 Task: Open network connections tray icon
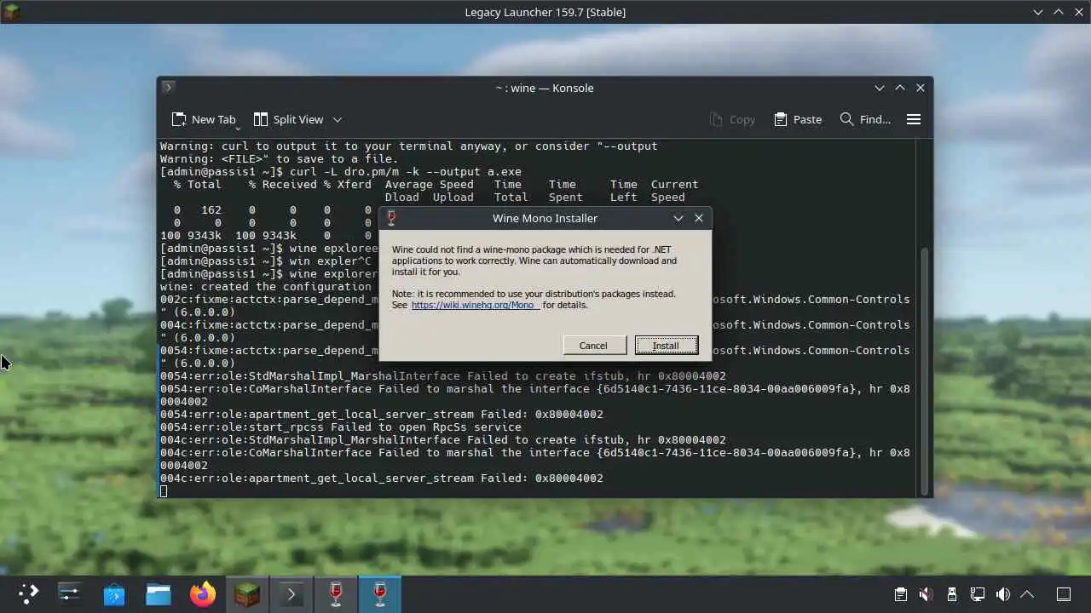[978, 594]
